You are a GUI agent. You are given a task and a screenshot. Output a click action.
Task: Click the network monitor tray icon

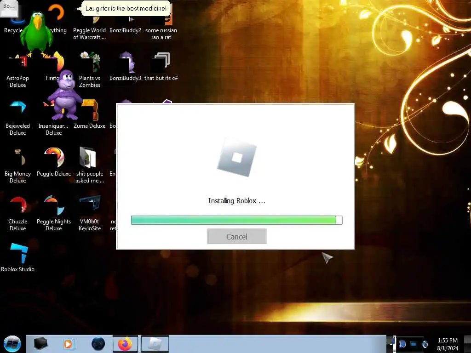tap(414, 344)
